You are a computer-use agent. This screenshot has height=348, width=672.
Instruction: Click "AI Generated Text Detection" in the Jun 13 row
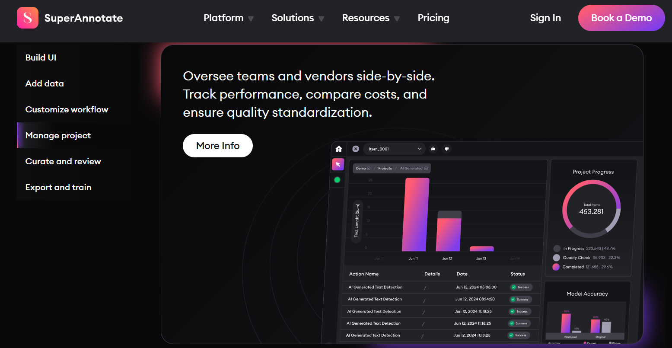(376, 287)
